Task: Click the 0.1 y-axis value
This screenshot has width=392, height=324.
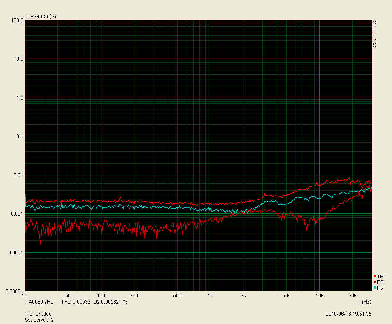Action: tap(20, 136)
